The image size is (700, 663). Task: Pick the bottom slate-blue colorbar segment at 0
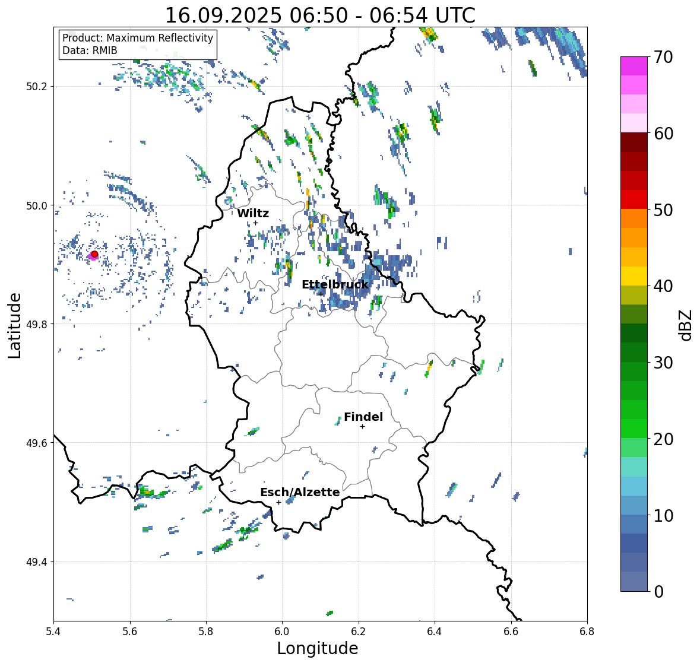(x=634, y=581)
